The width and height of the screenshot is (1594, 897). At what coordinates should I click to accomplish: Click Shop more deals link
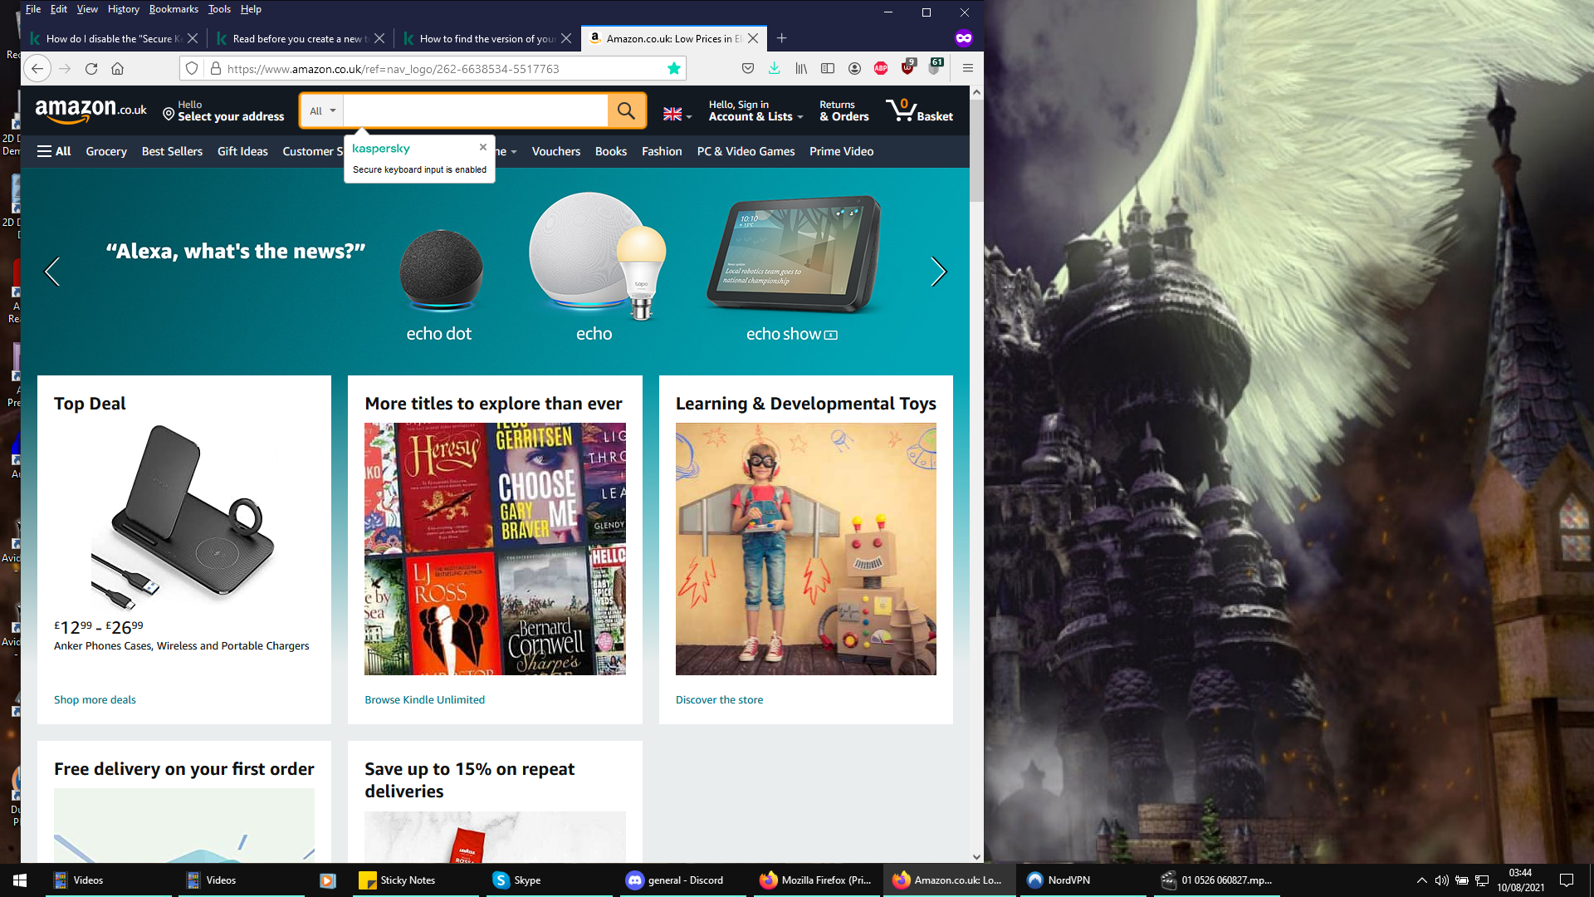coord(95,700)
